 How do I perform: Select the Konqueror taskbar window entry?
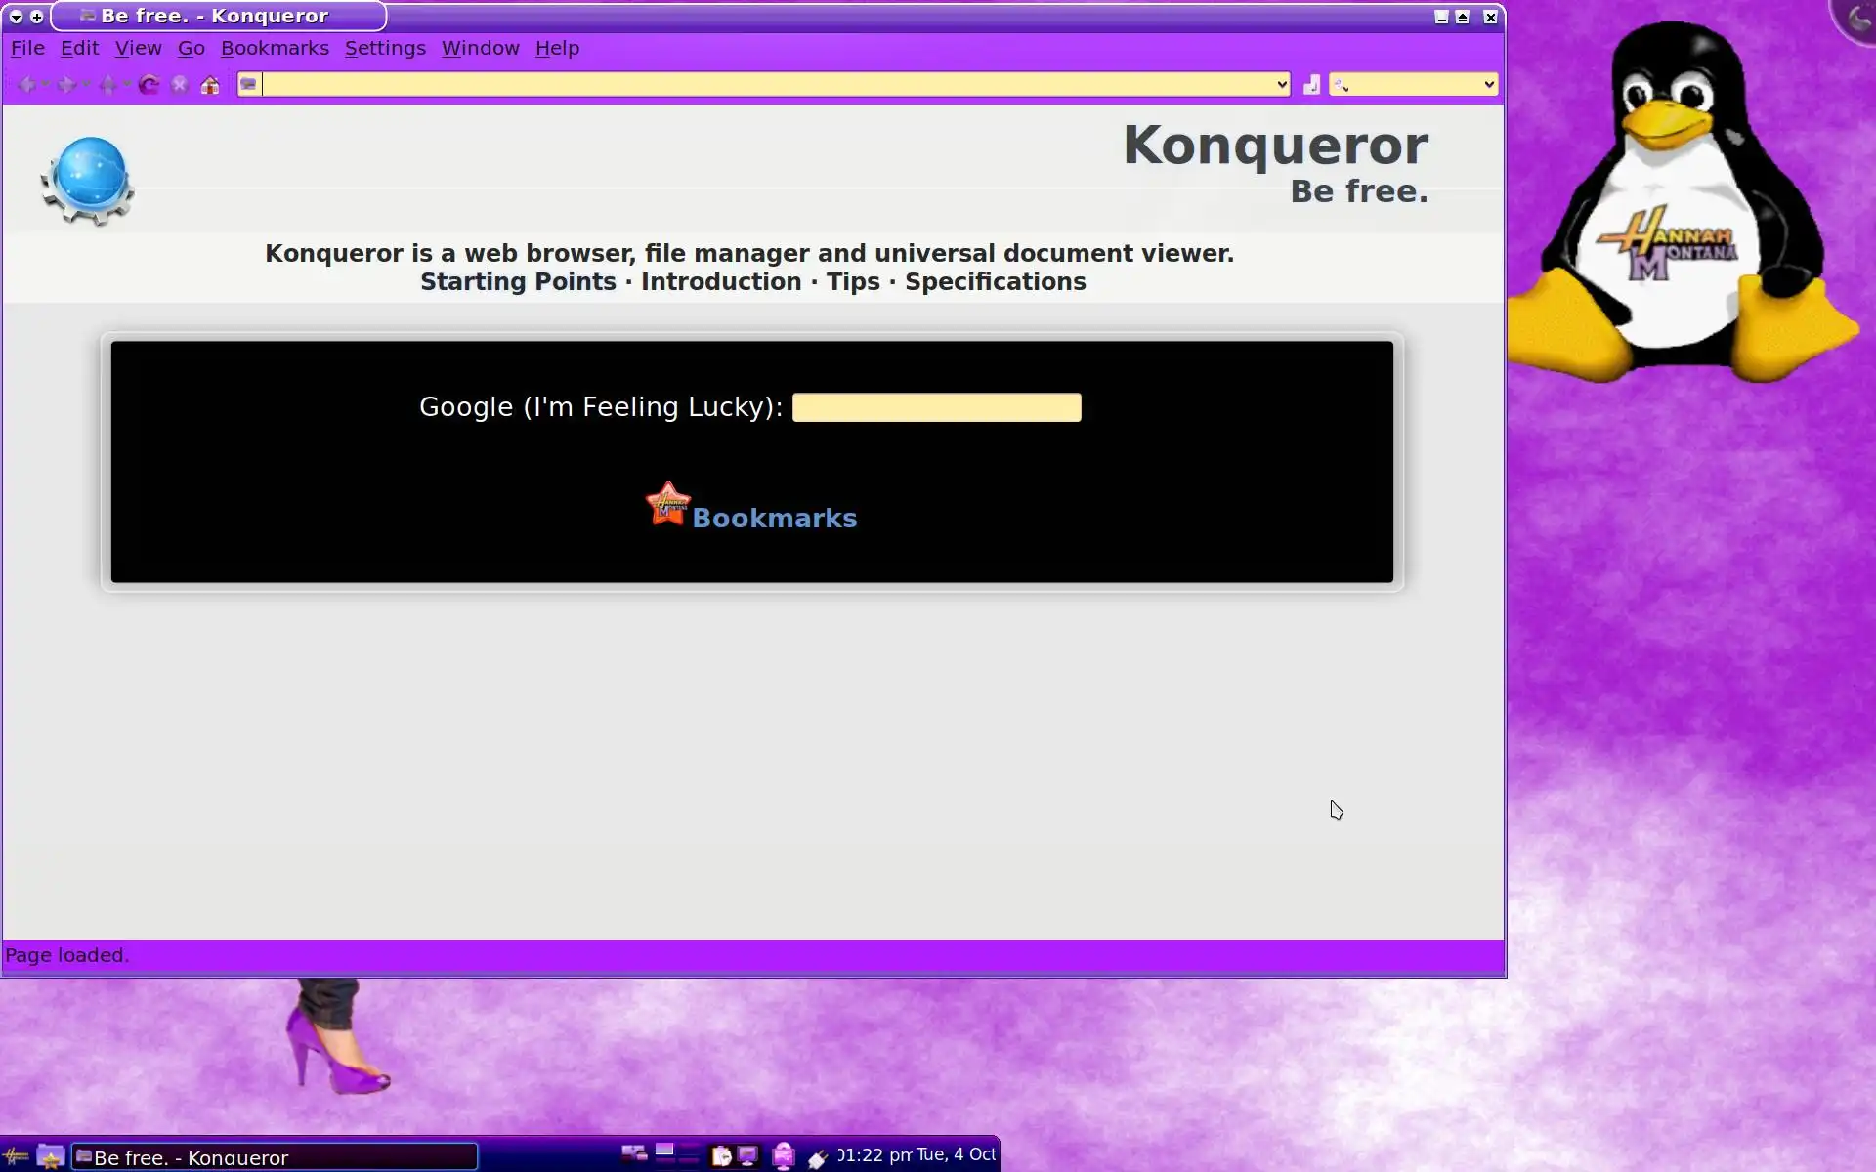click(275, 1157)
